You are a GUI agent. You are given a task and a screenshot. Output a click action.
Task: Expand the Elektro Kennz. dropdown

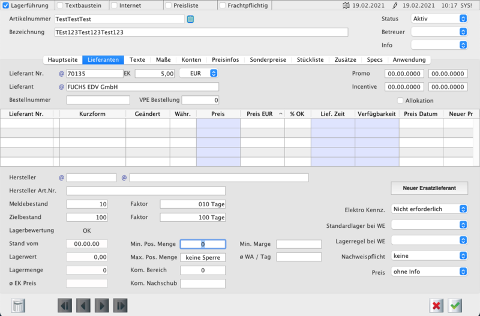tap(429, 209)
